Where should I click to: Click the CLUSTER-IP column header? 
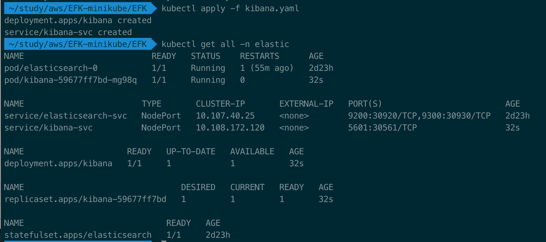220,104
